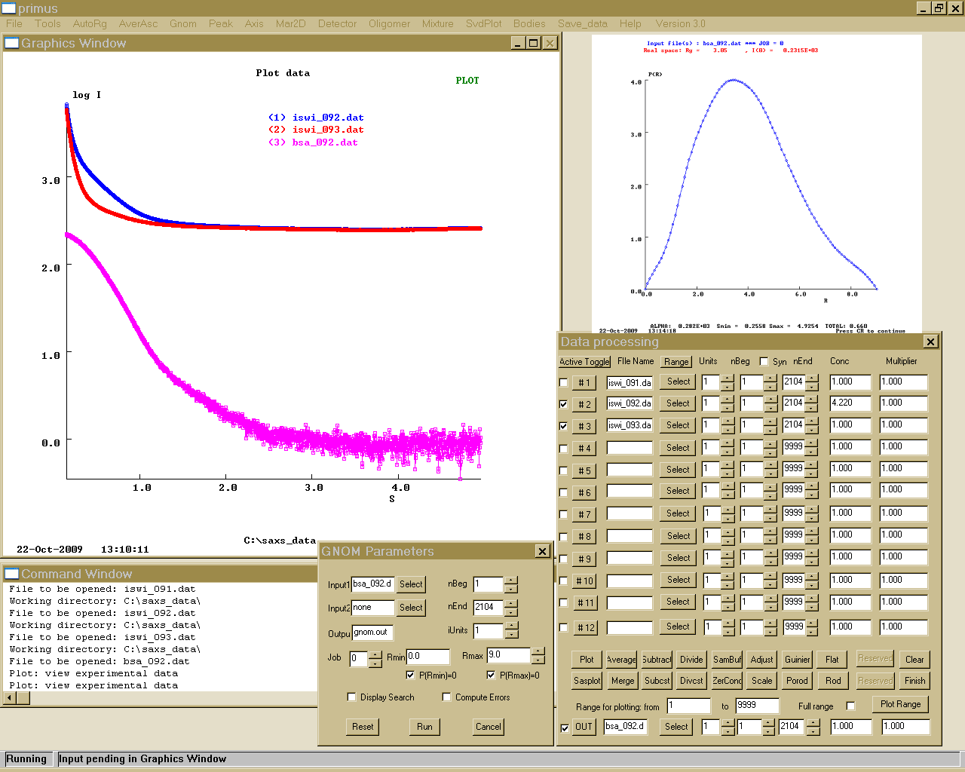Increase Rmax value with spinner
Screen dimensions: 965x772
(538, 651)
